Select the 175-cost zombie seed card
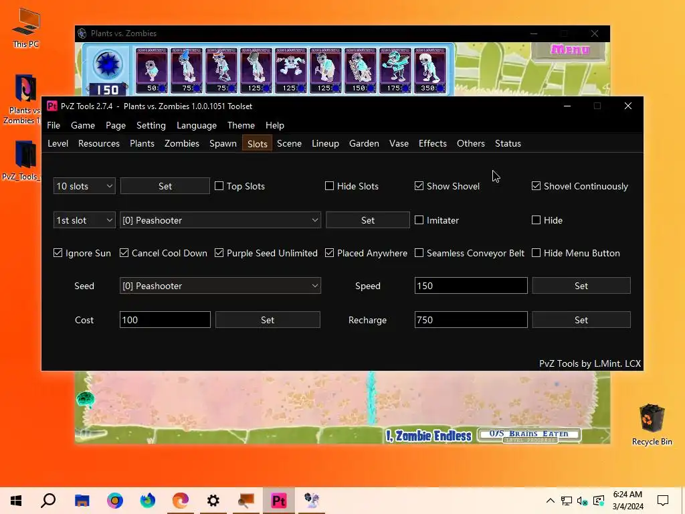 click(395, 70)
